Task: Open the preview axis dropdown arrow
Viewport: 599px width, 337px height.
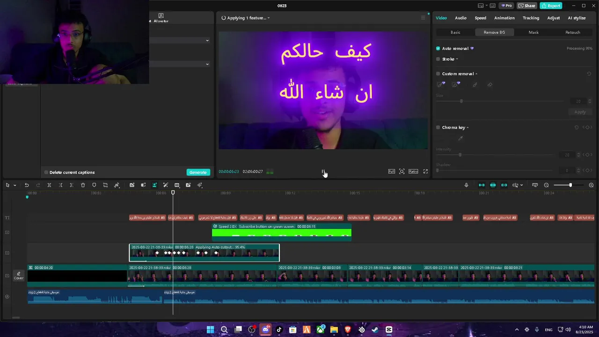Action: tap(521, 185)
